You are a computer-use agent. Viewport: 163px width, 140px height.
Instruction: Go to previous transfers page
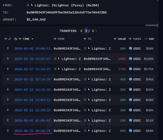pyautogui.click(x=81, y=31)
